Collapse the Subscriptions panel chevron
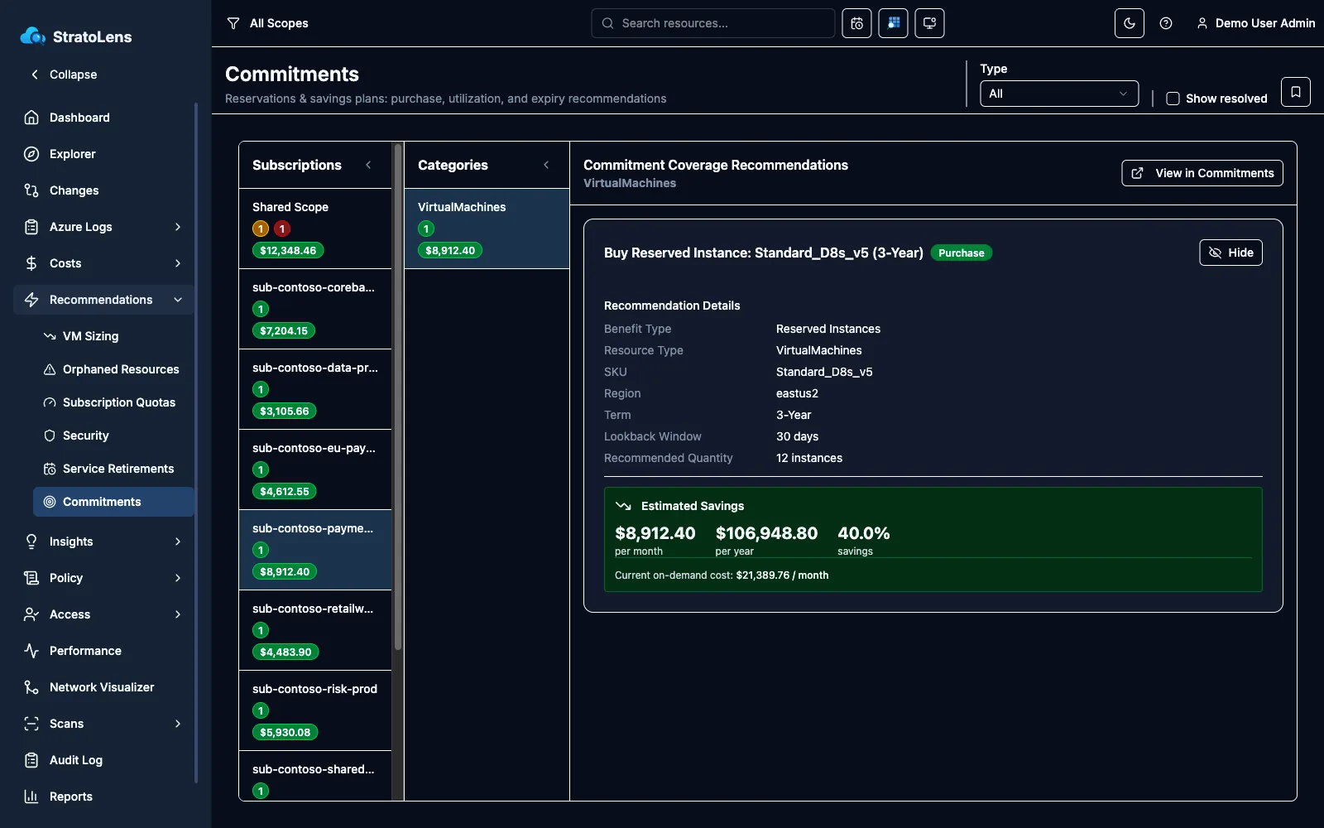This screenshot has height=828, width=1324. pos(368,165)
